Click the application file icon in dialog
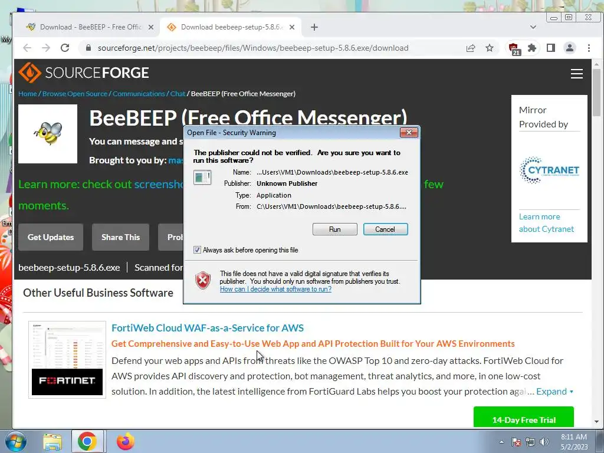 [202, 177]
